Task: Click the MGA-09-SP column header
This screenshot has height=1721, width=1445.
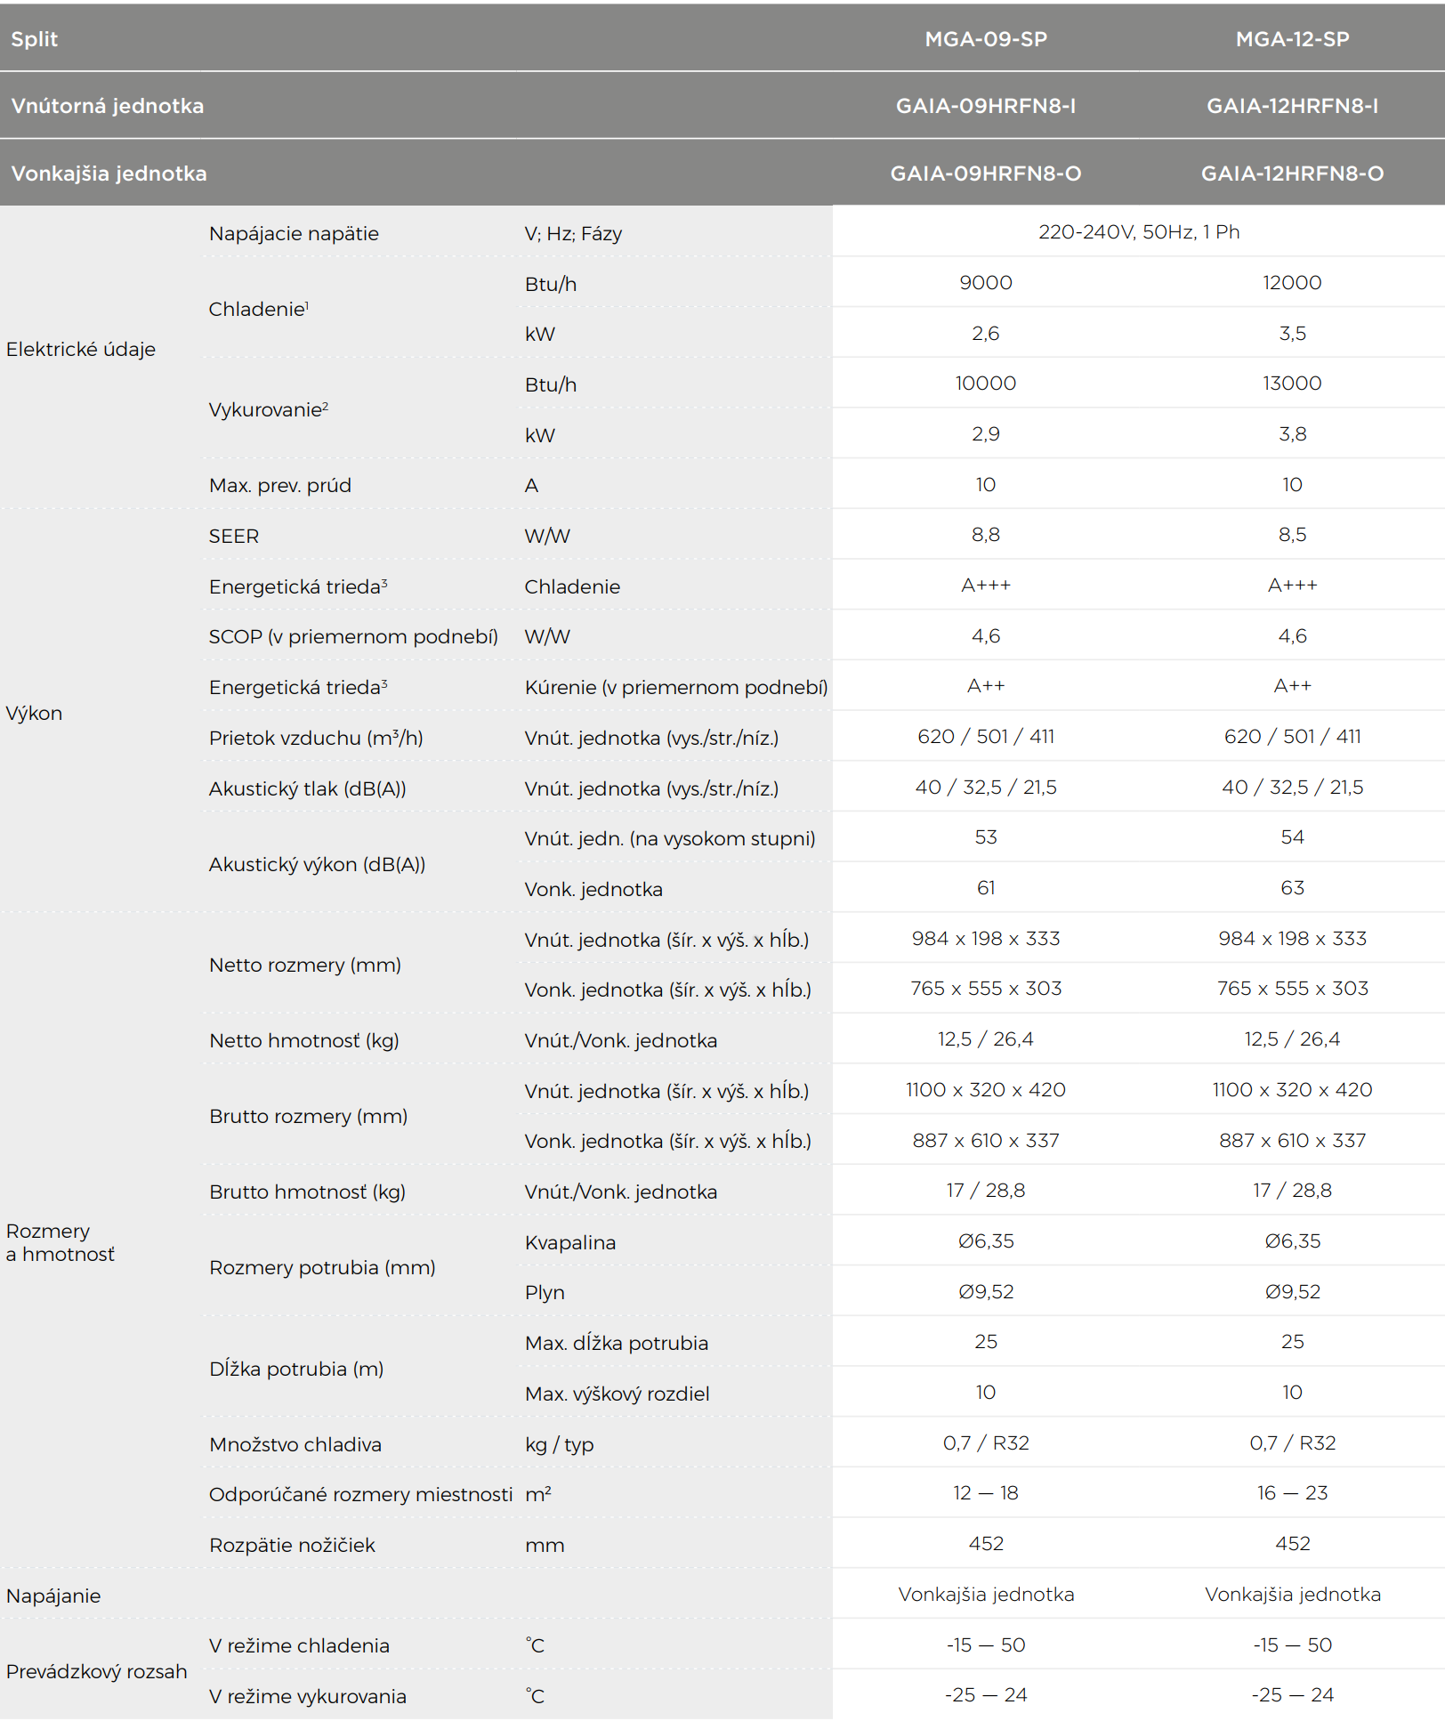Action: tap(985, 39)
